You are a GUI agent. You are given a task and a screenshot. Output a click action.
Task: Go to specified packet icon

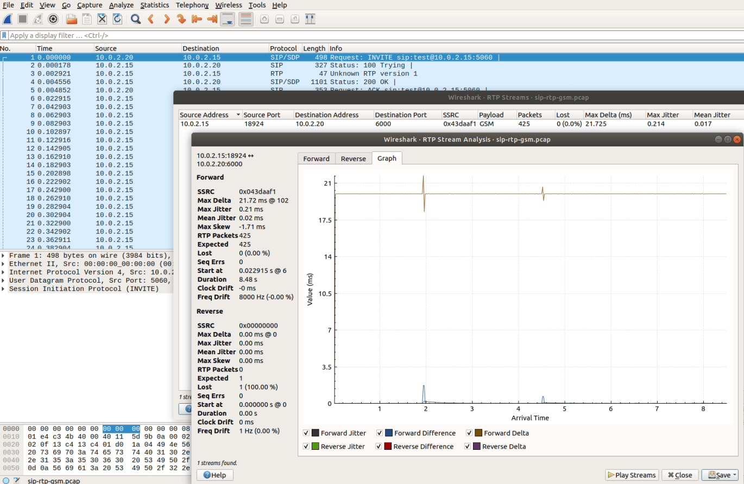coord(181,20)
